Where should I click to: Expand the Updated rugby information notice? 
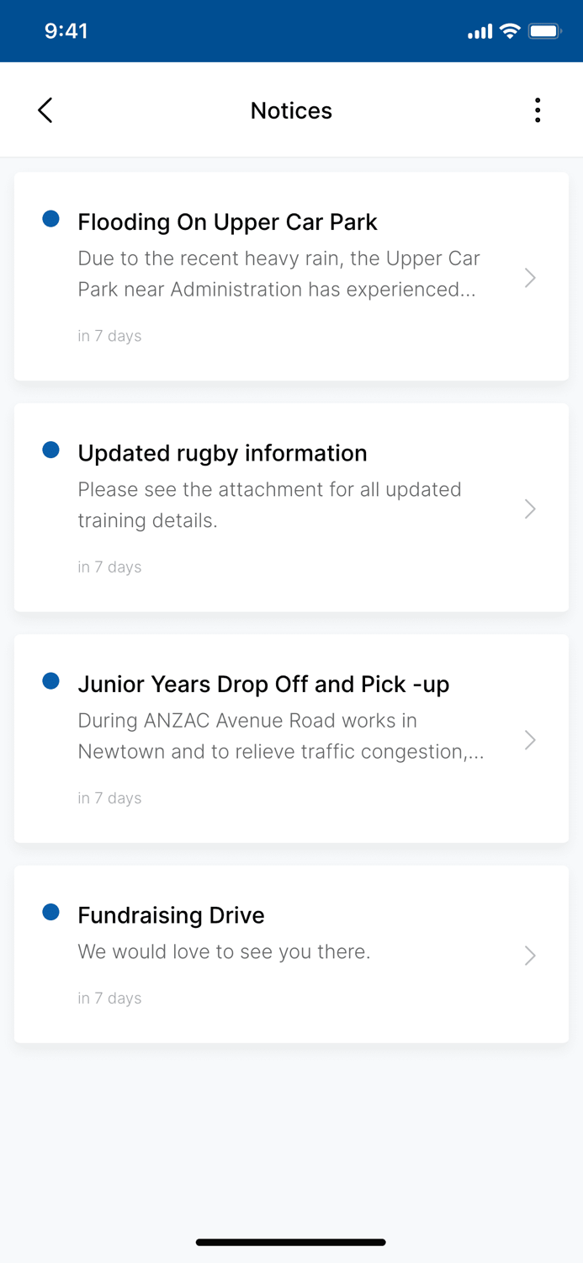pos(530,509)
